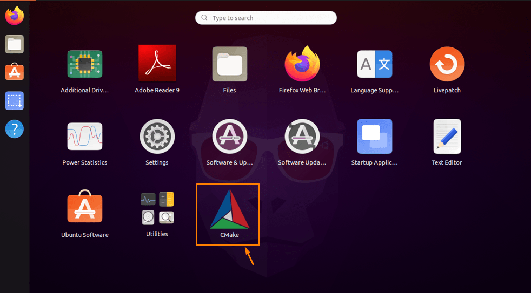Launch screenshot tool from the dock
The height and width of the screenshot is (293, 531).
click(x=15, y=101)
